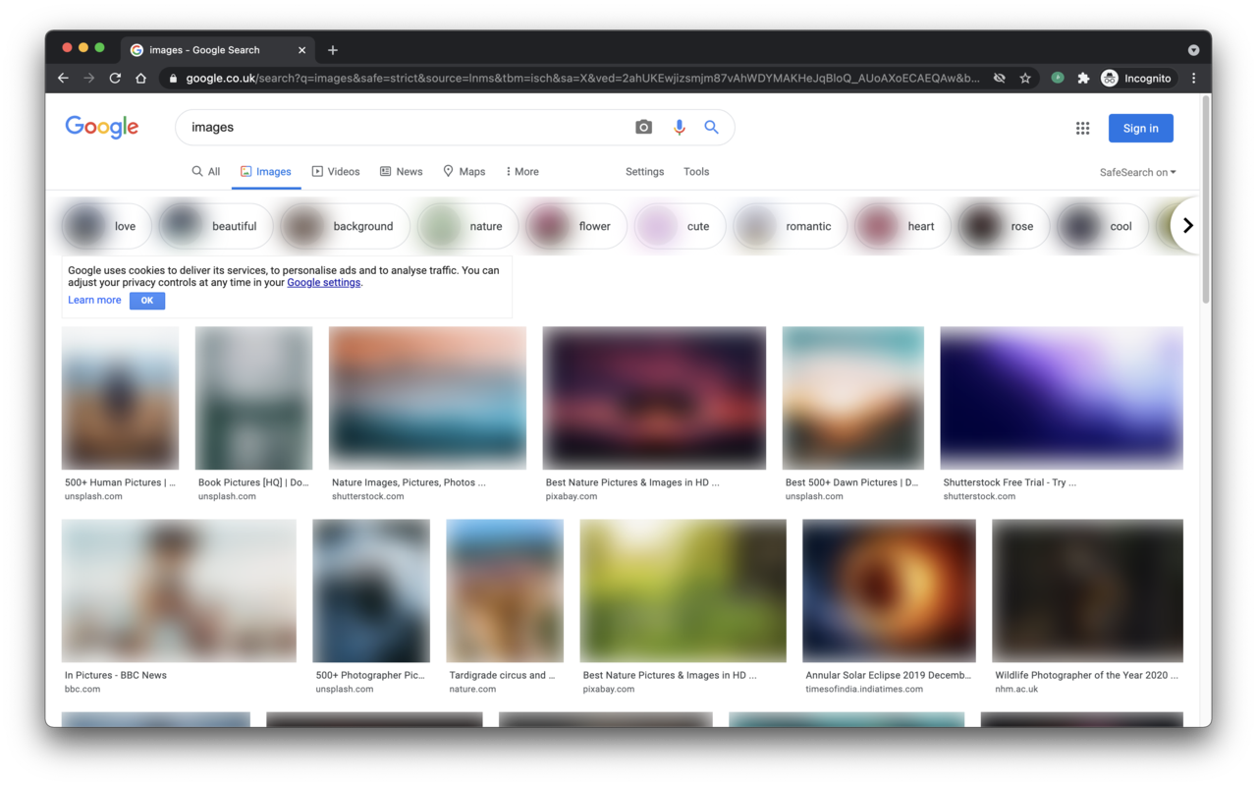Show more suggestion chips with right arrow
Screen dimensions: 1257x786
1187,225
